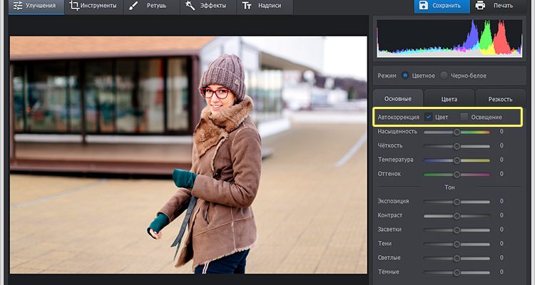Select the Черно-белое mode radio button

coord(444,75)
